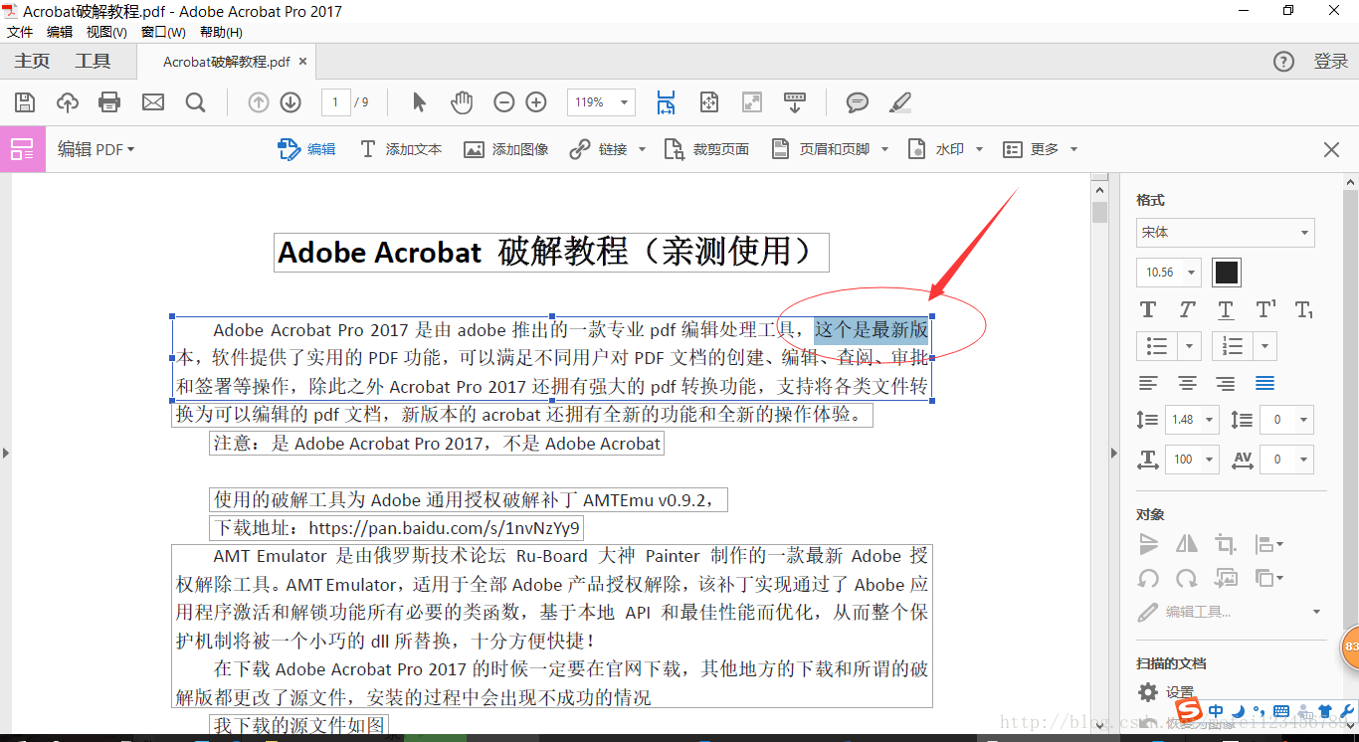The height and width of the screenshot is (742, 1359).
Task: Zoom out with the minus circle
Action: (504, 102)
